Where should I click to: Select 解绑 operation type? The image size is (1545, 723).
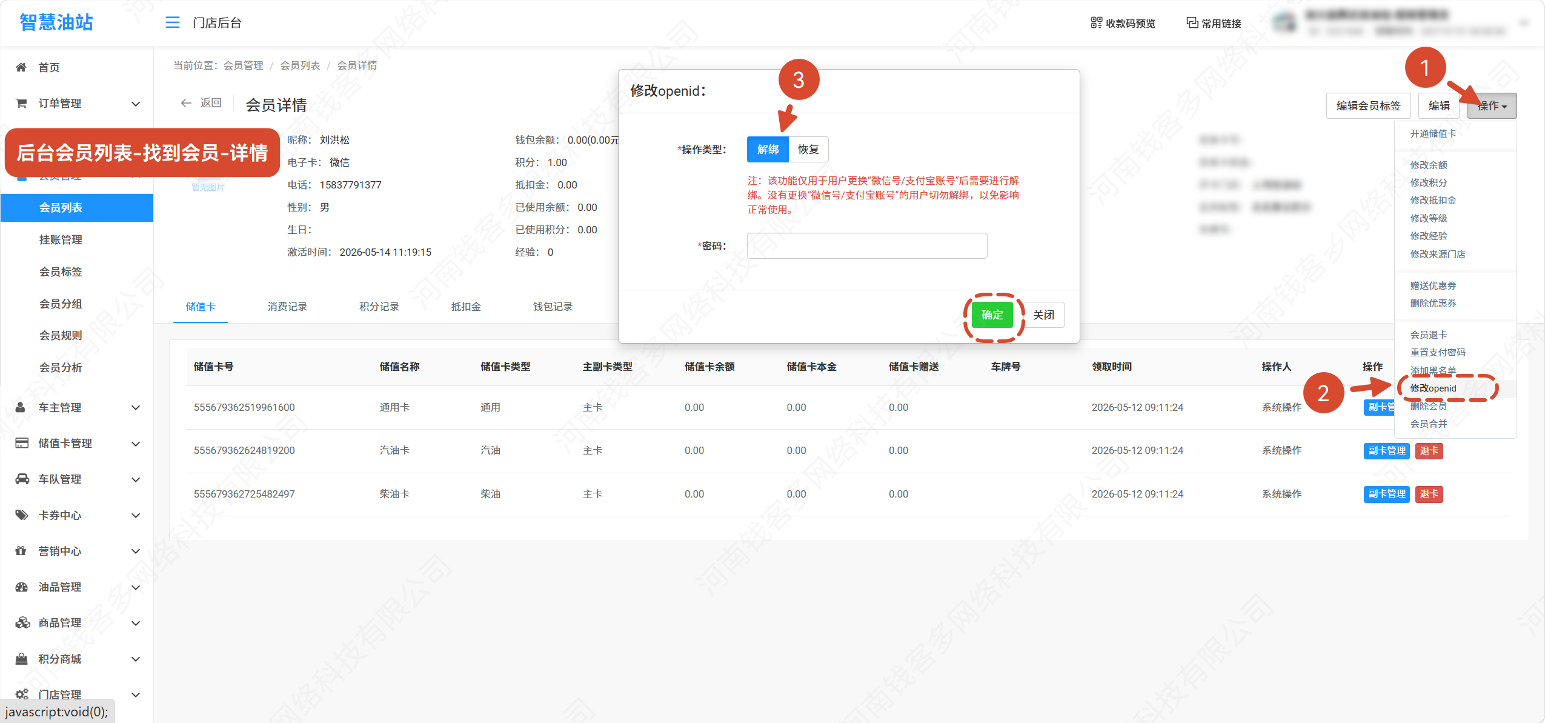pyautogui.click(x=768, y=149)
